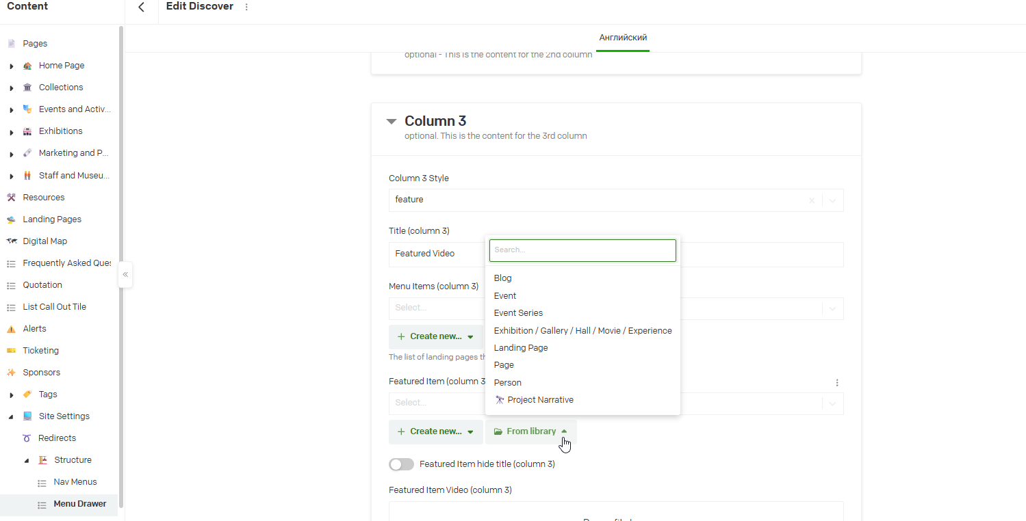Open the Featured Item field options menu

point(836,383)
